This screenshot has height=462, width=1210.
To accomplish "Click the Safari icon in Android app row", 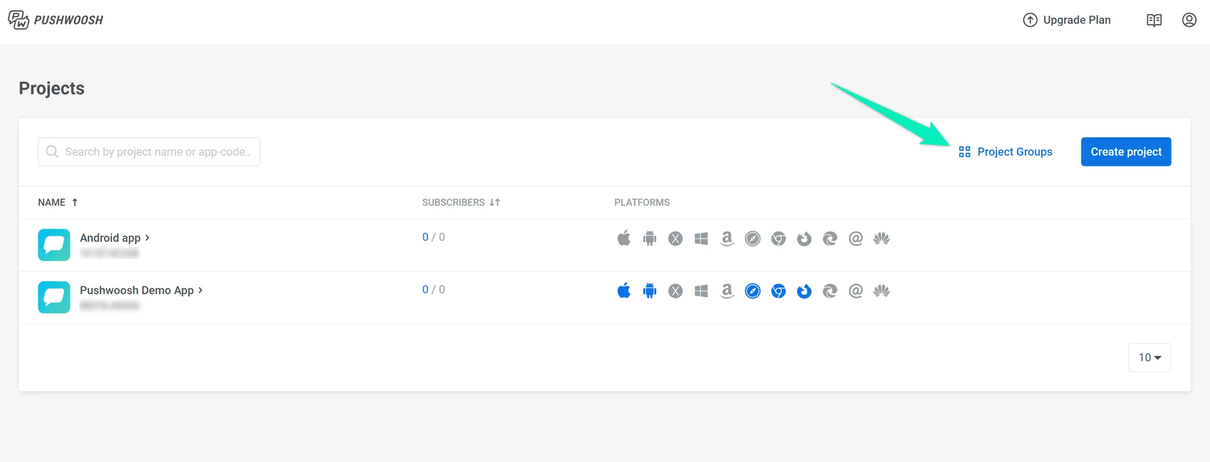I will 753,239.
